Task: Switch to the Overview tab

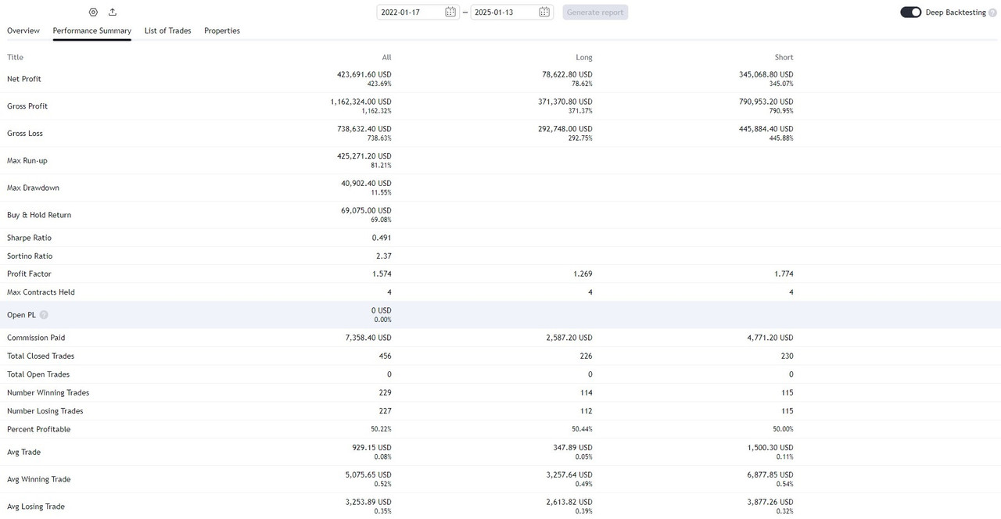Action: [23, 30]
